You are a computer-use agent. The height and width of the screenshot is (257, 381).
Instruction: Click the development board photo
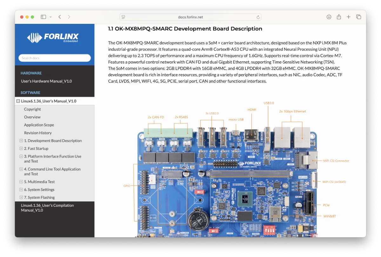click(227, 182)
